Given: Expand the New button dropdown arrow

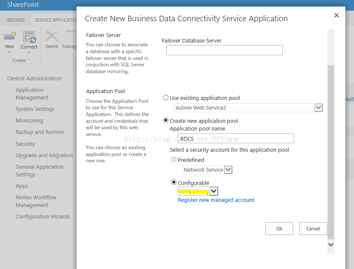Looking at the screenshot, I should (9, 52).
